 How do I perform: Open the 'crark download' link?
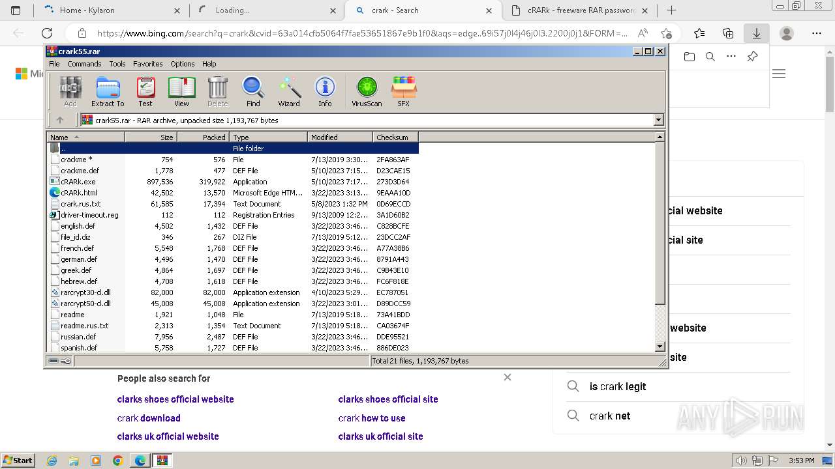(x=149, y=418)
